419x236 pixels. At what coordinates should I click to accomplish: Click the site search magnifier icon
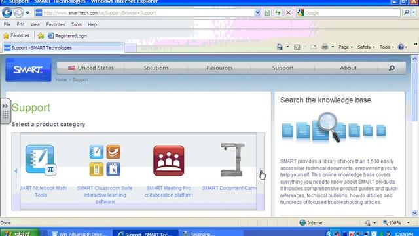(392, 68)
